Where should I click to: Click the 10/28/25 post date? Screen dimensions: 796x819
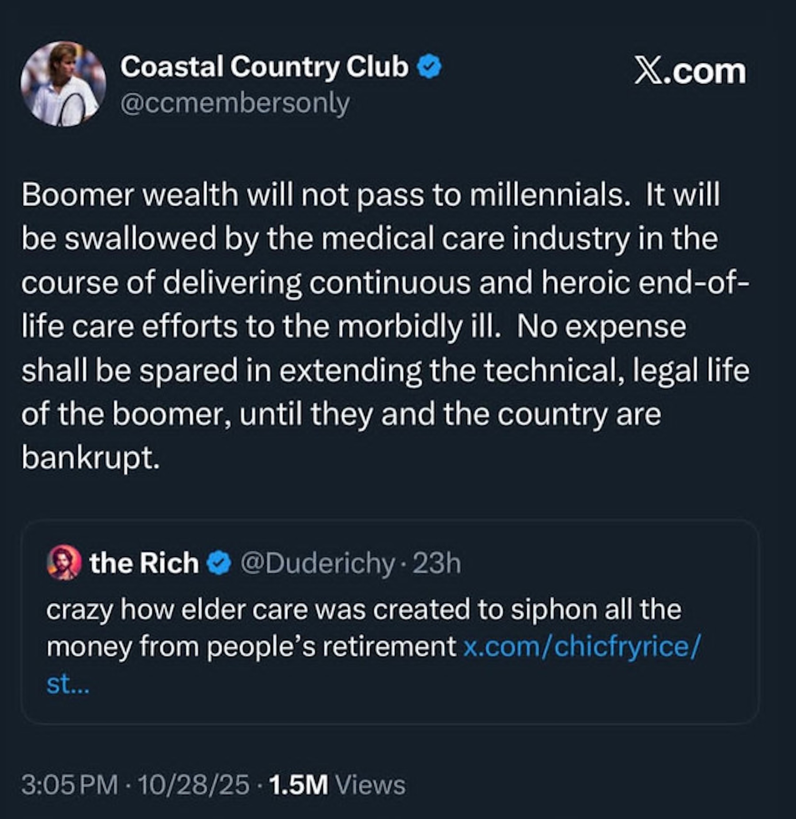pos(194,785)
